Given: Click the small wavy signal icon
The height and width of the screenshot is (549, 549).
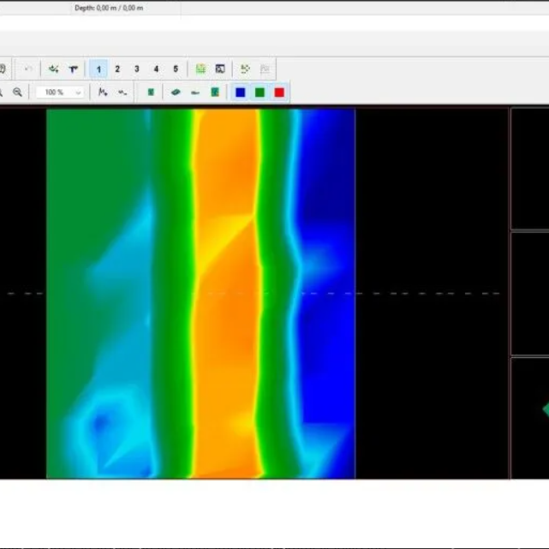Looking at the screenshot, I should 122,92.
